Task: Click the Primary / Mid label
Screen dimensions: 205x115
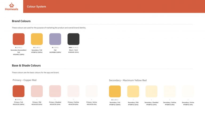Action: click(37, 102)
